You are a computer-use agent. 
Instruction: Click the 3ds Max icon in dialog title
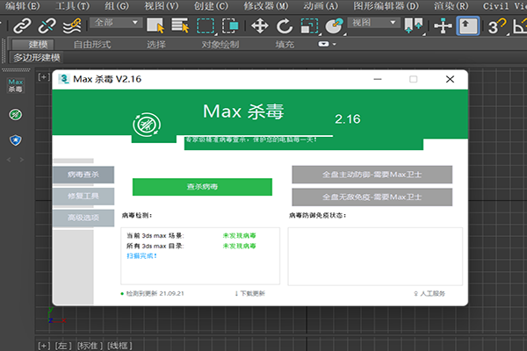(x=64, y=79)
